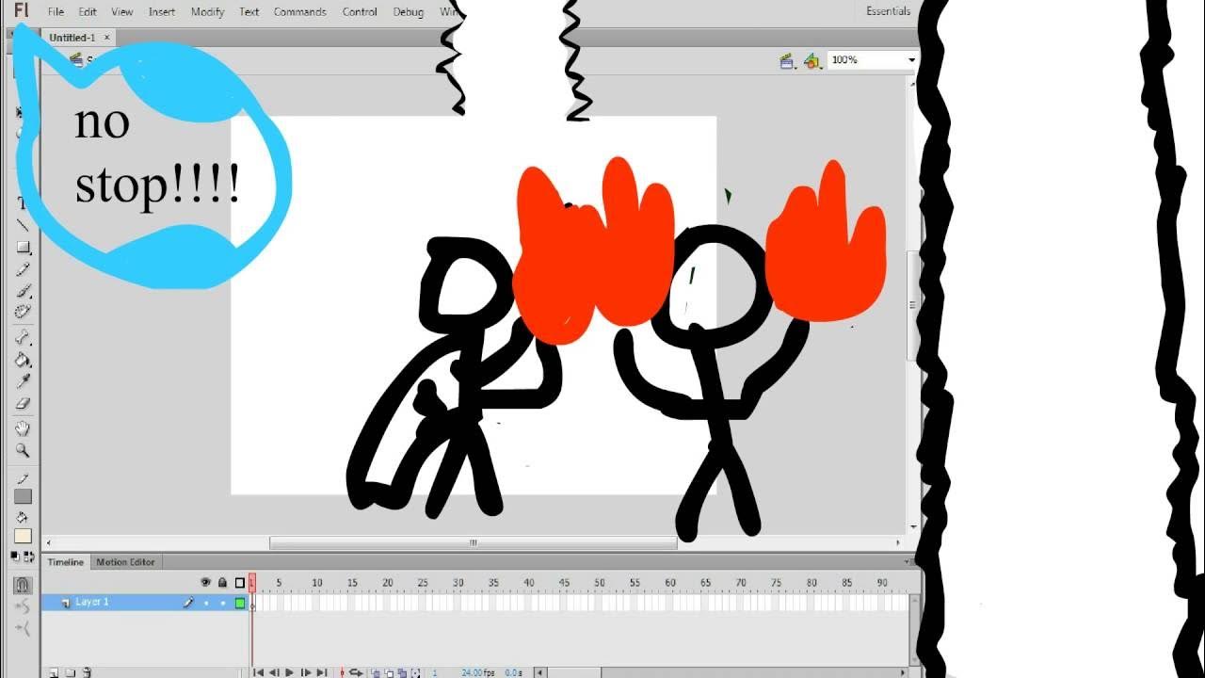
Task: Open the View menu
Action: tap(122, 12)
